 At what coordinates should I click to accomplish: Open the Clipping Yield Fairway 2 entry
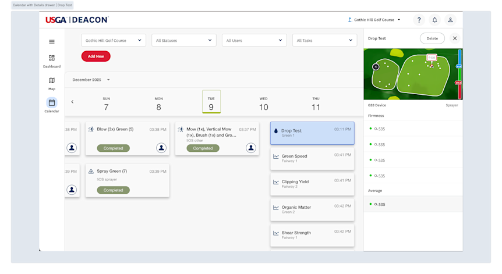(x=312, y=184)
